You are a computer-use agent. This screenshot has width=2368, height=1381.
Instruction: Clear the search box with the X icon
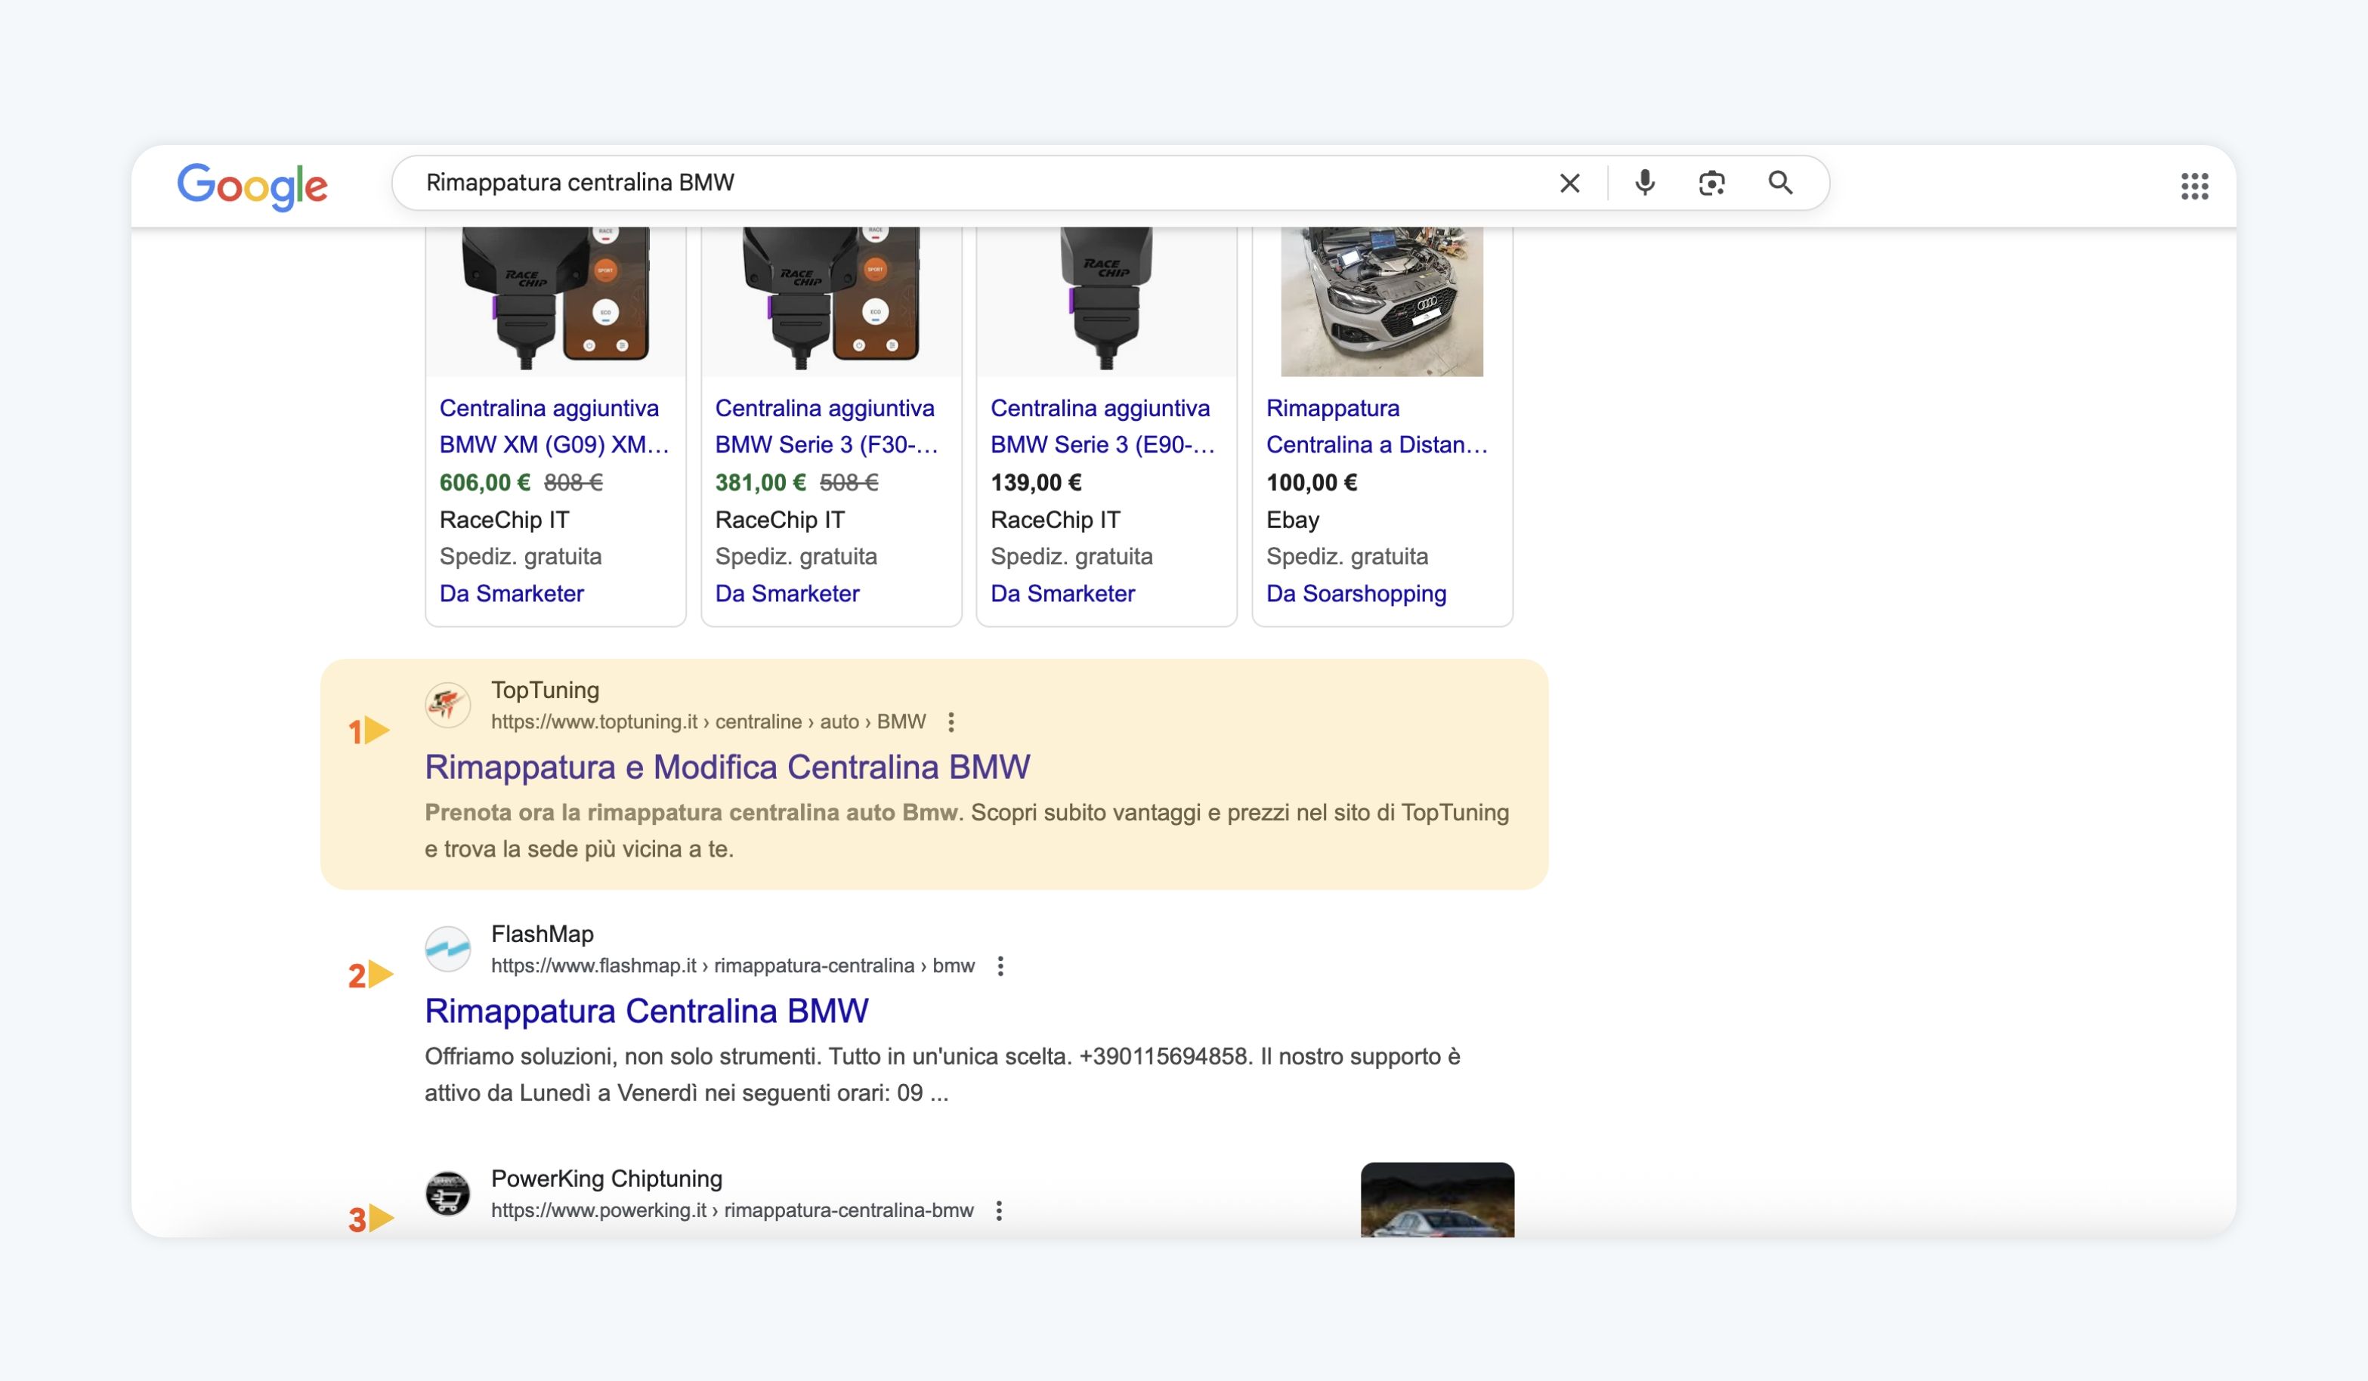1569,183
